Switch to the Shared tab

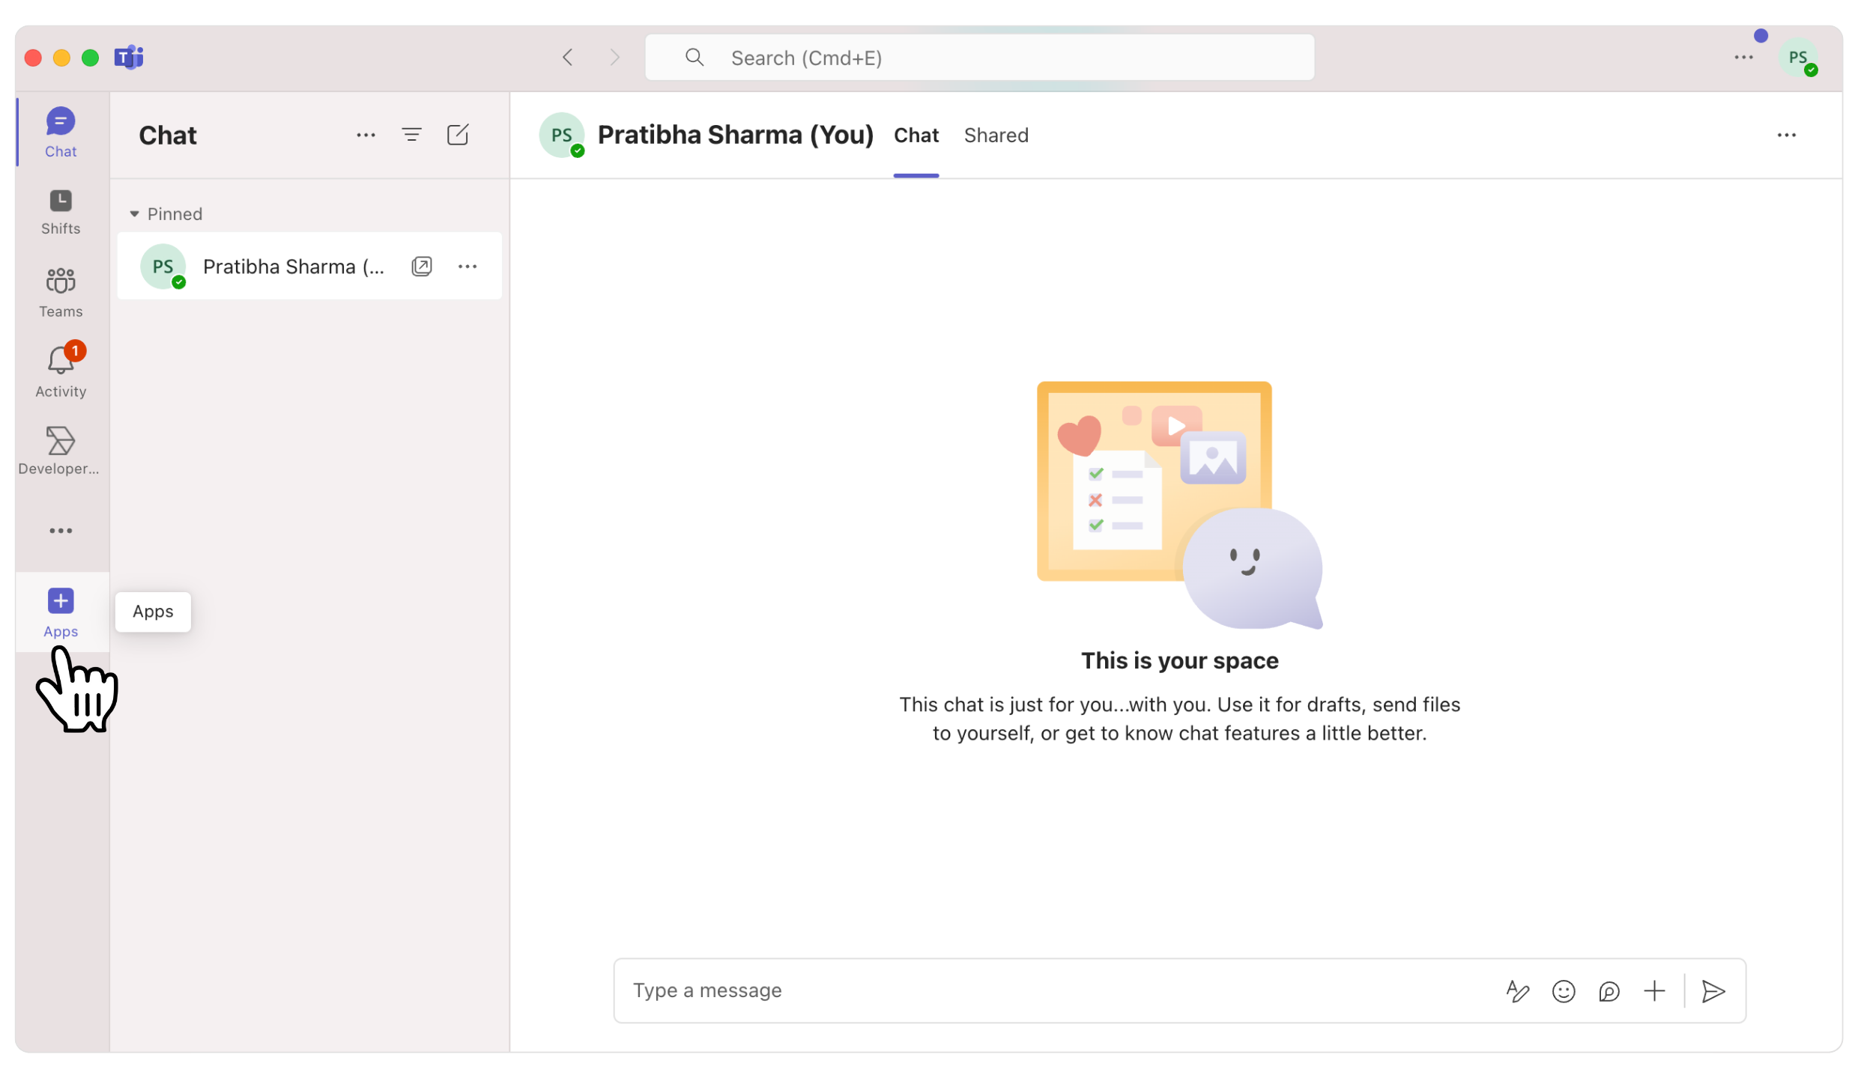tap(995, 135)
